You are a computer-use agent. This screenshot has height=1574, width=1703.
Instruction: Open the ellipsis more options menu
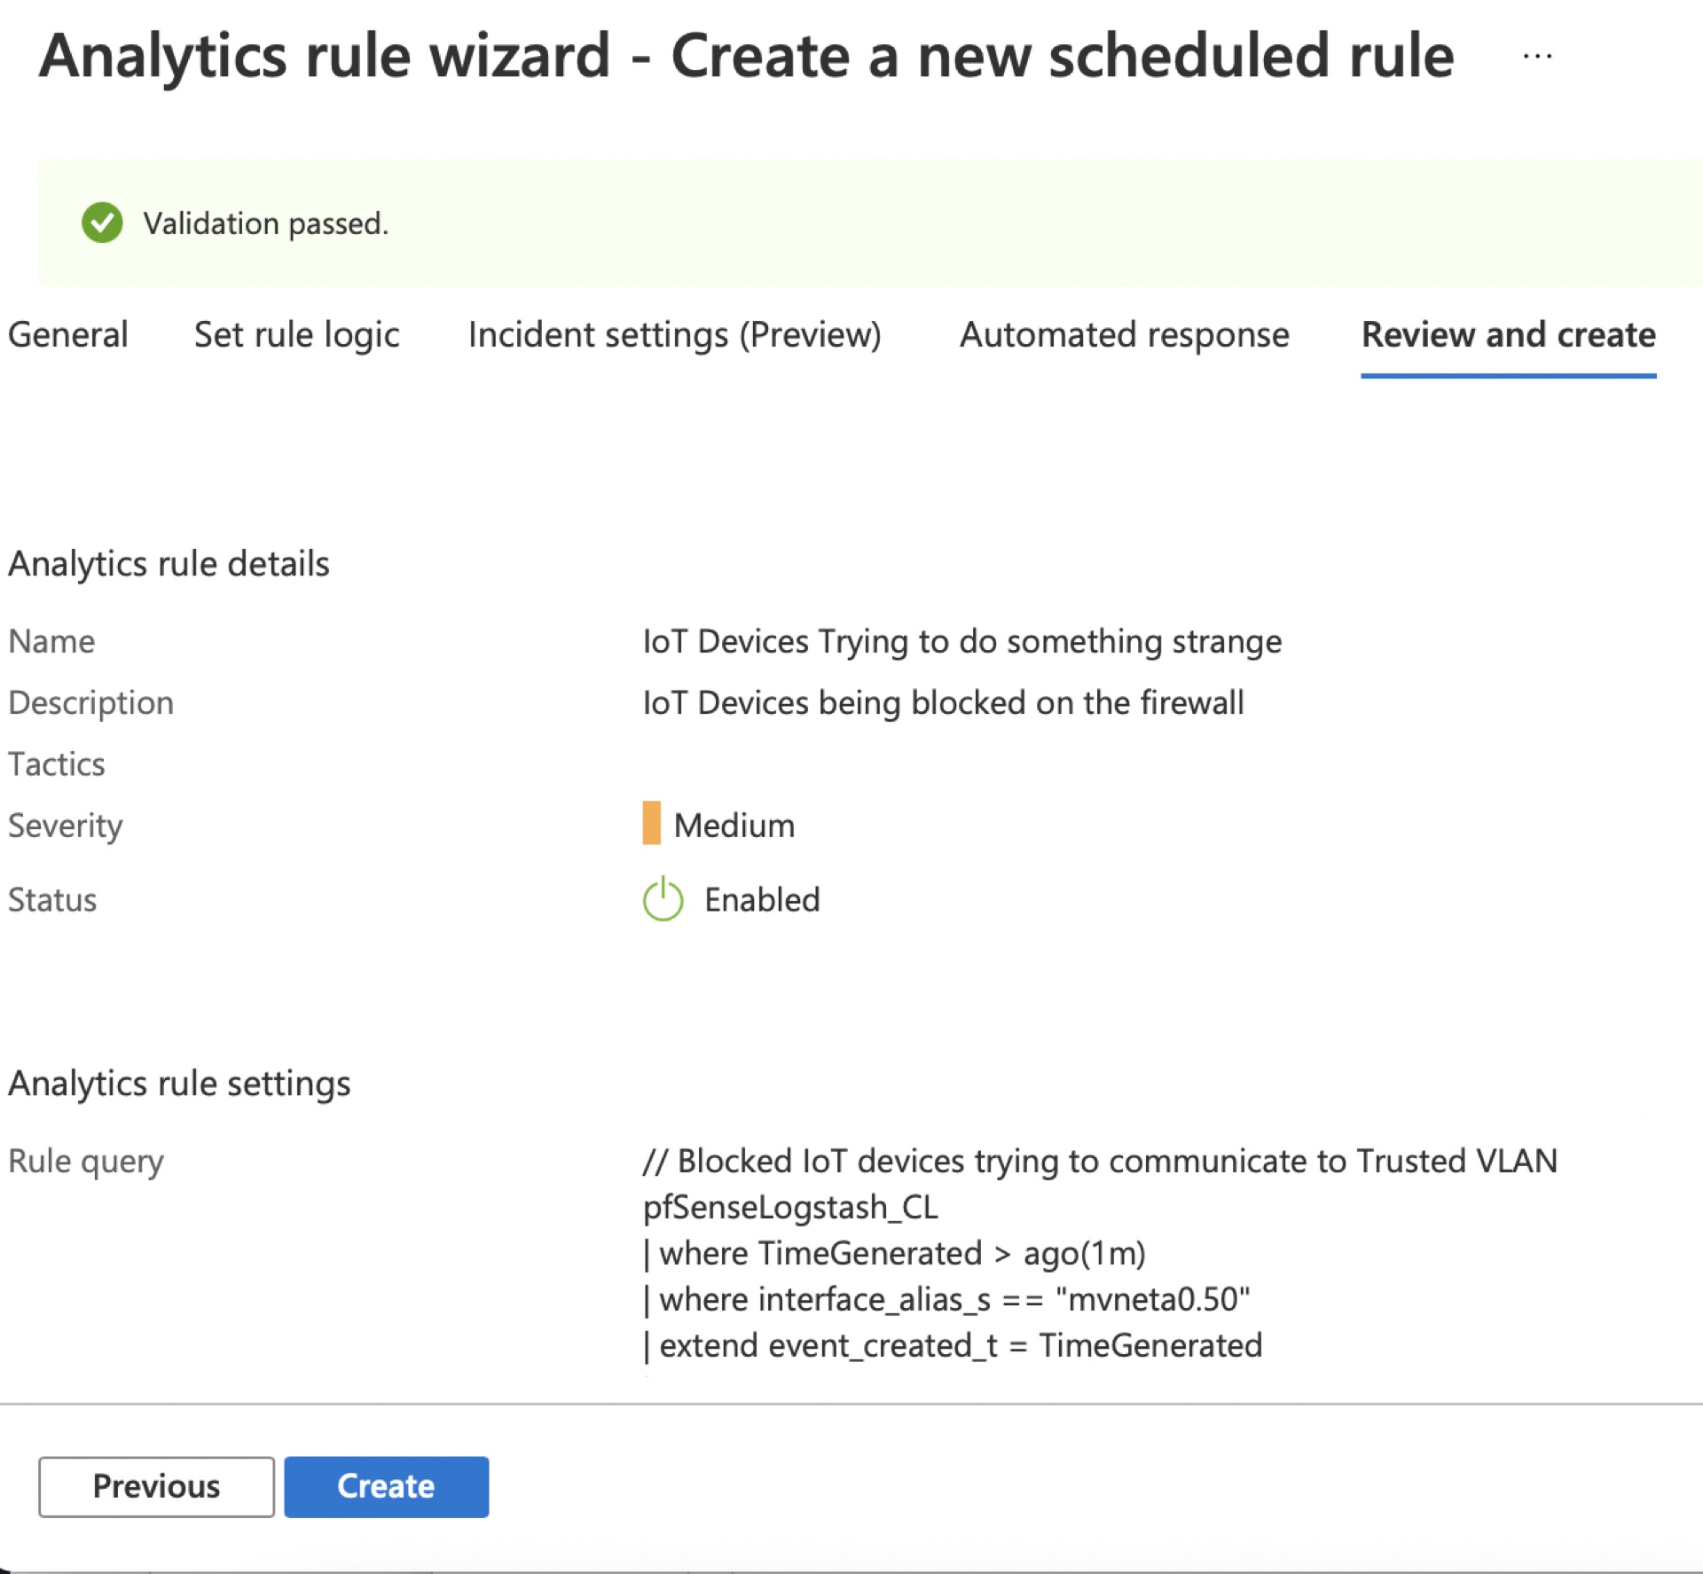[x=1537, y=56]
